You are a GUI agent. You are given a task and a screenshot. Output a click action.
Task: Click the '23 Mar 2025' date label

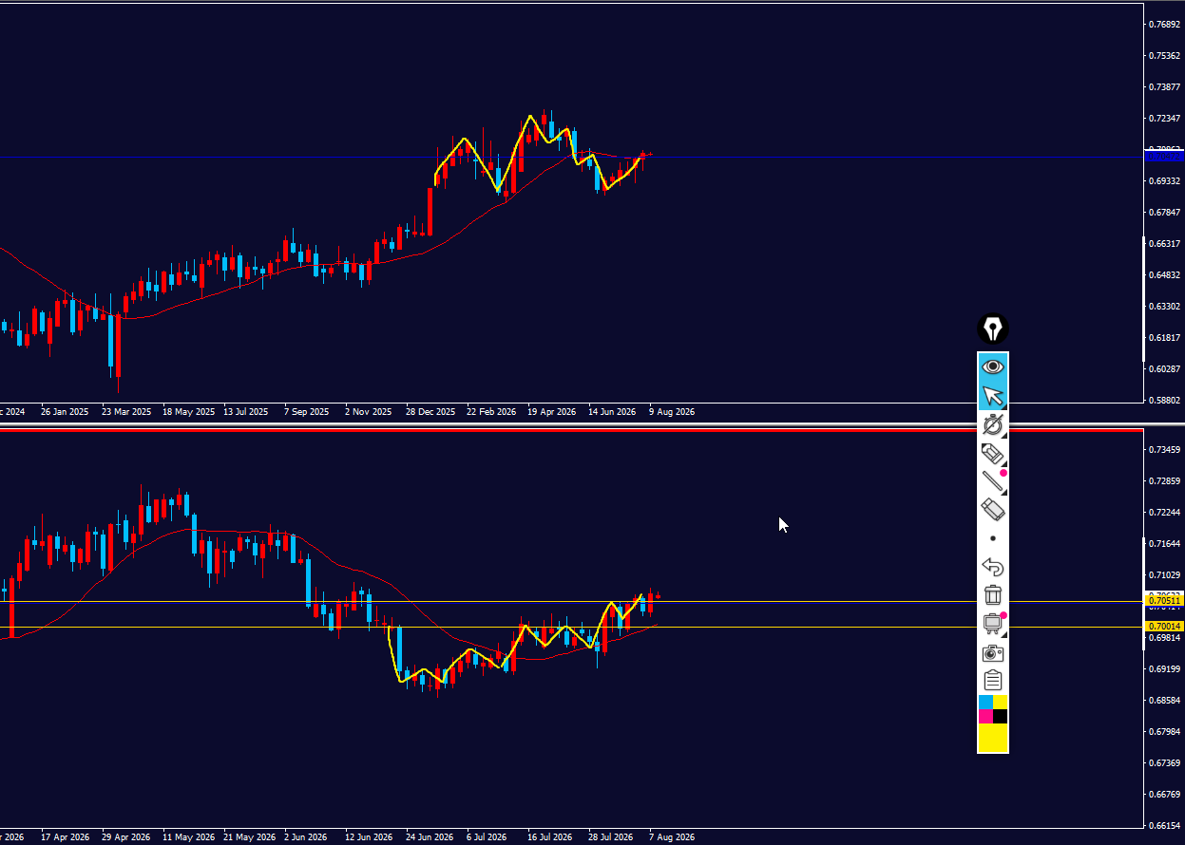click(126, 412)
